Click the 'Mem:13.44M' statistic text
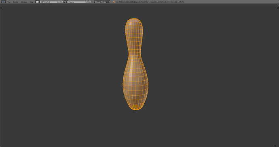Viewport: 279px width, 147px height. (x=176, y=2)
